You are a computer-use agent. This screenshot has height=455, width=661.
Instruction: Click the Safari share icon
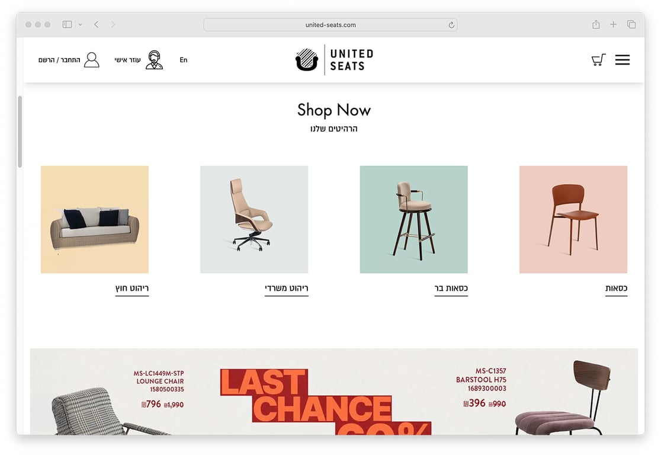(x=596, y=24)
